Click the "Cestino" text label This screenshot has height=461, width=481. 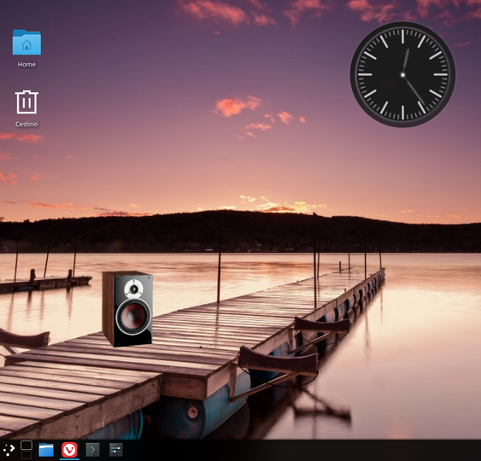[x=26, y=124]
